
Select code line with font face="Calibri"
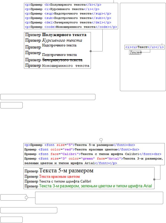[x=93, y=154]
